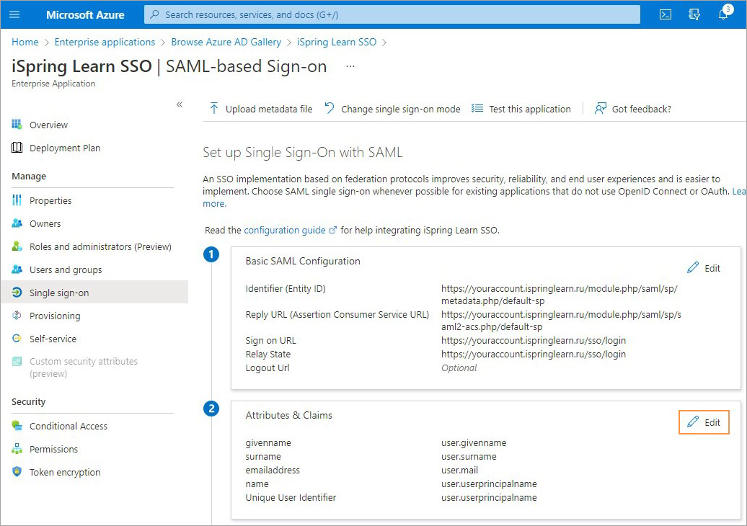The height and width of the screenshot is (526, 747).
Task: Click the Provisioning icon
Action: pos(17,315)
